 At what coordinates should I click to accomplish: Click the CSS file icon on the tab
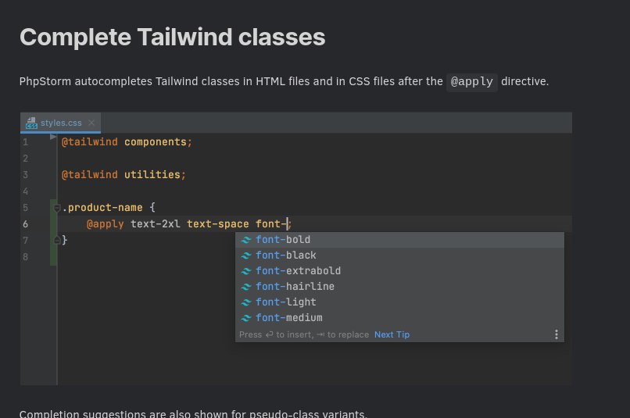click(x=31, y=123)
